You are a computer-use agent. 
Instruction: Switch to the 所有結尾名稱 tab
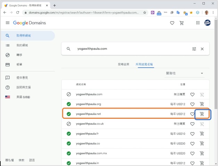tap(144, 64)
